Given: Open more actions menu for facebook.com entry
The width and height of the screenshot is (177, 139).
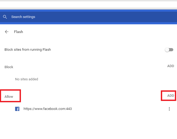Looking at the screenshot, I should click(x=169, y=109).
